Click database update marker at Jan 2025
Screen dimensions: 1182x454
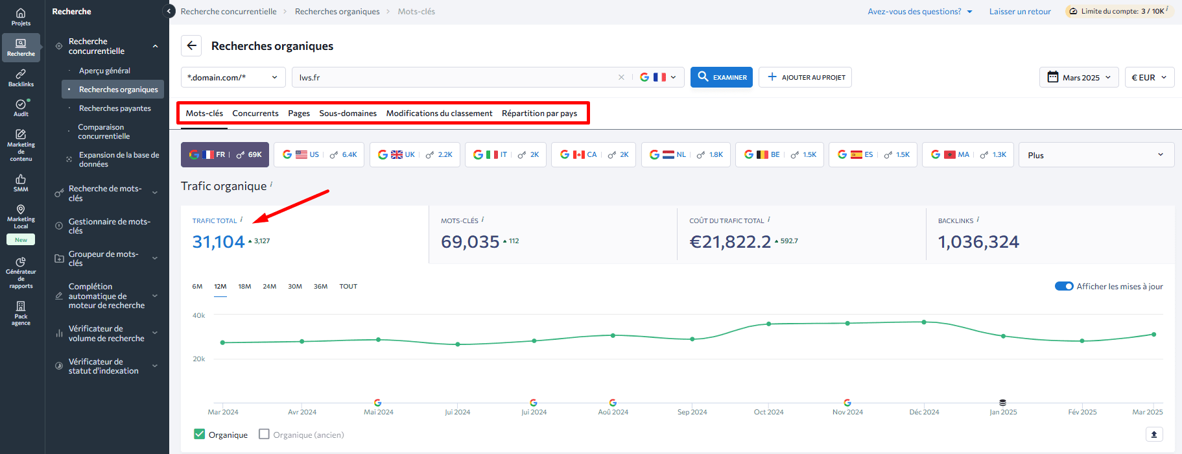[1003, 403]
